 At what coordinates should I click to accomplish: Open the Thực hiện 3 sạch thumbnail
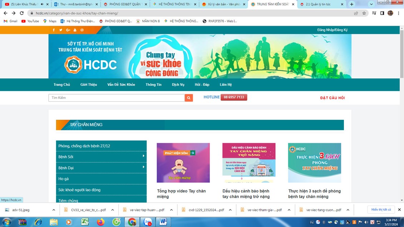coord(314,163)
